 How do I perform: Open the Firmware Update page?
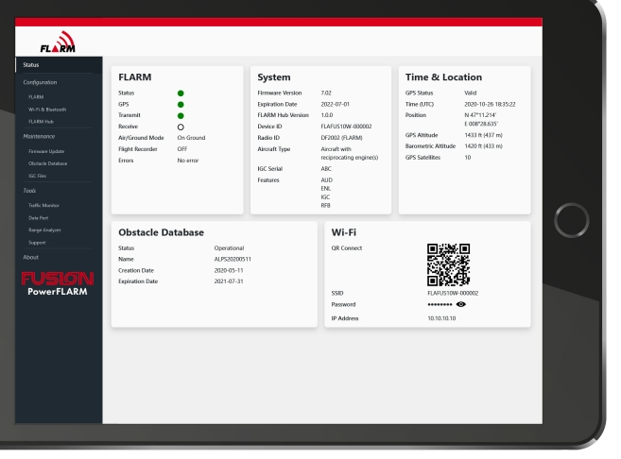(x=47, y=149)
